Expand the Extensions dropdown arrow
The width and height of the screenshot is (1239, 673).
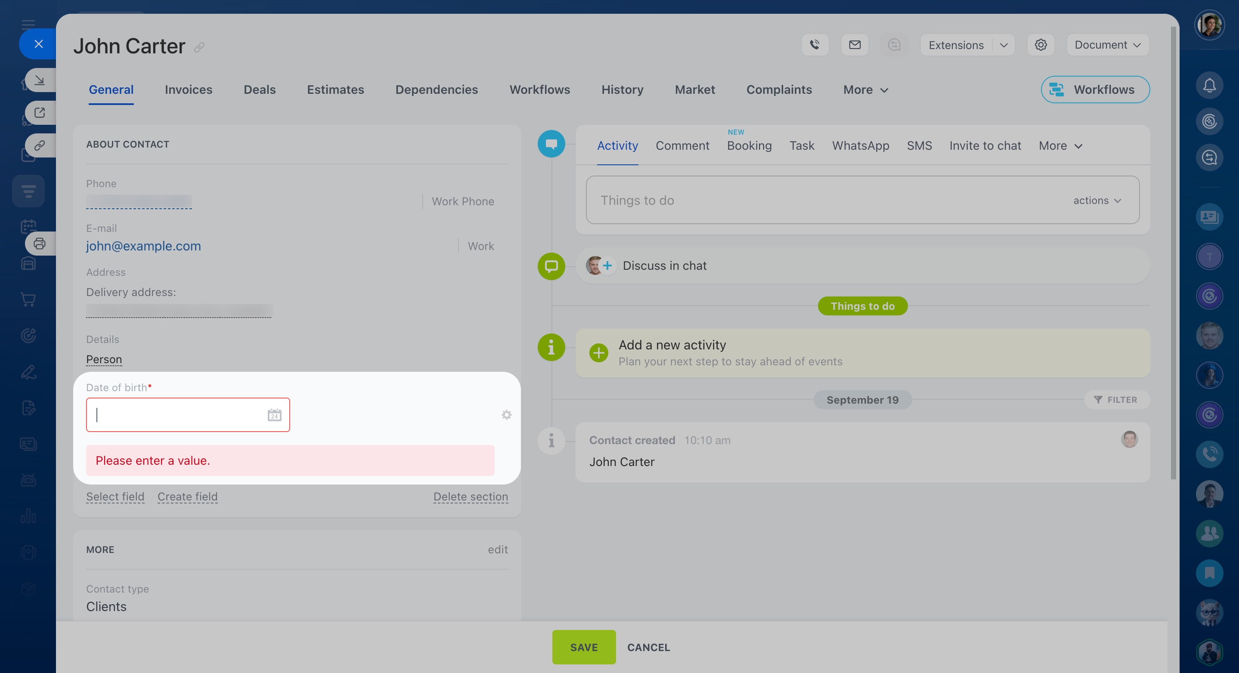point(1004,45)
